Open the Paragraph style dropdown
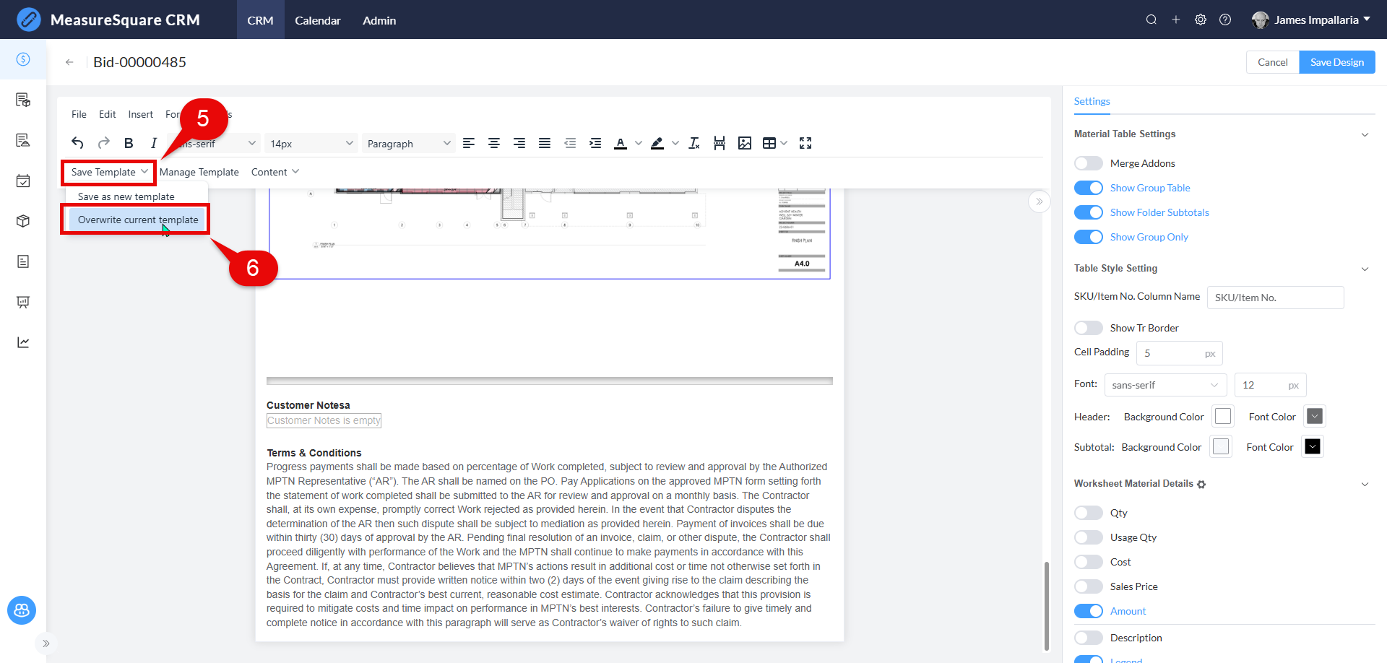This screenshot has height=663, width=1387. [409, 144]
